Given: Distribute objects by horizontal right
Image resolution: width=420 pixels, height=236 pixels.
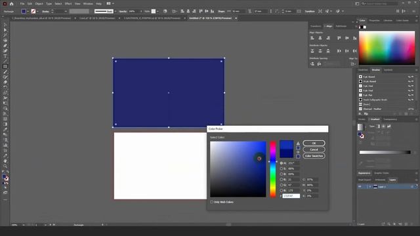Looking at the screenshot, I should [354, 51].
